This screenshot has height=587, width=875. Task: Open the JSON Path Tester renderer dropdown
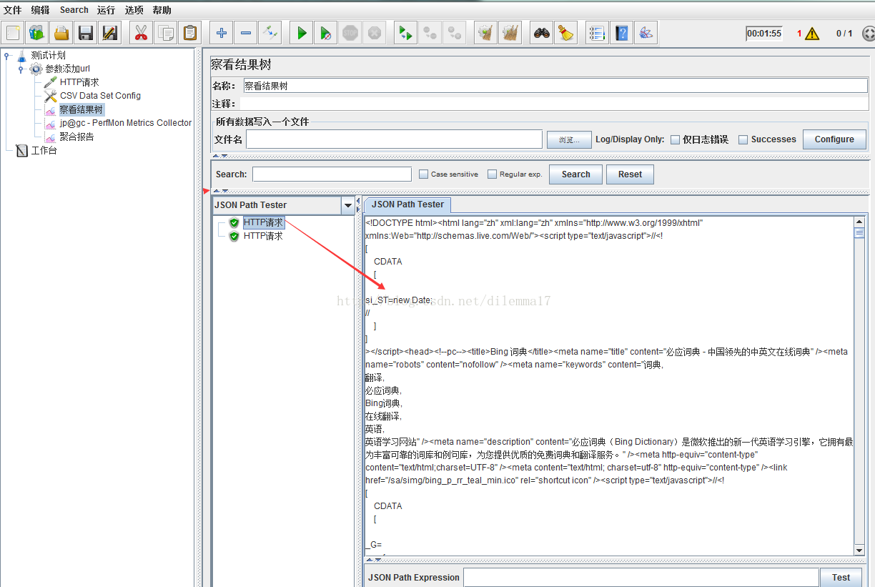(348, 205)
